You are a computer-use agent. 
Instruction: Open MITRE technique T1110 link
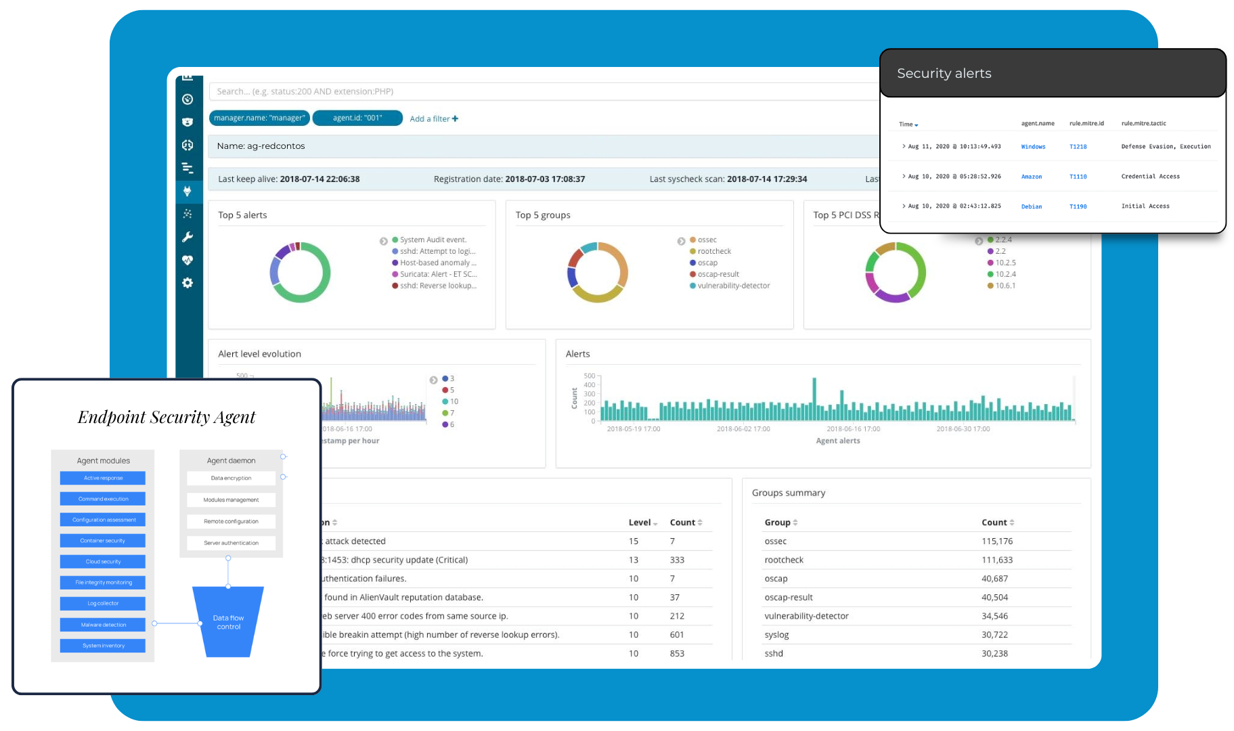point(1078,176)
